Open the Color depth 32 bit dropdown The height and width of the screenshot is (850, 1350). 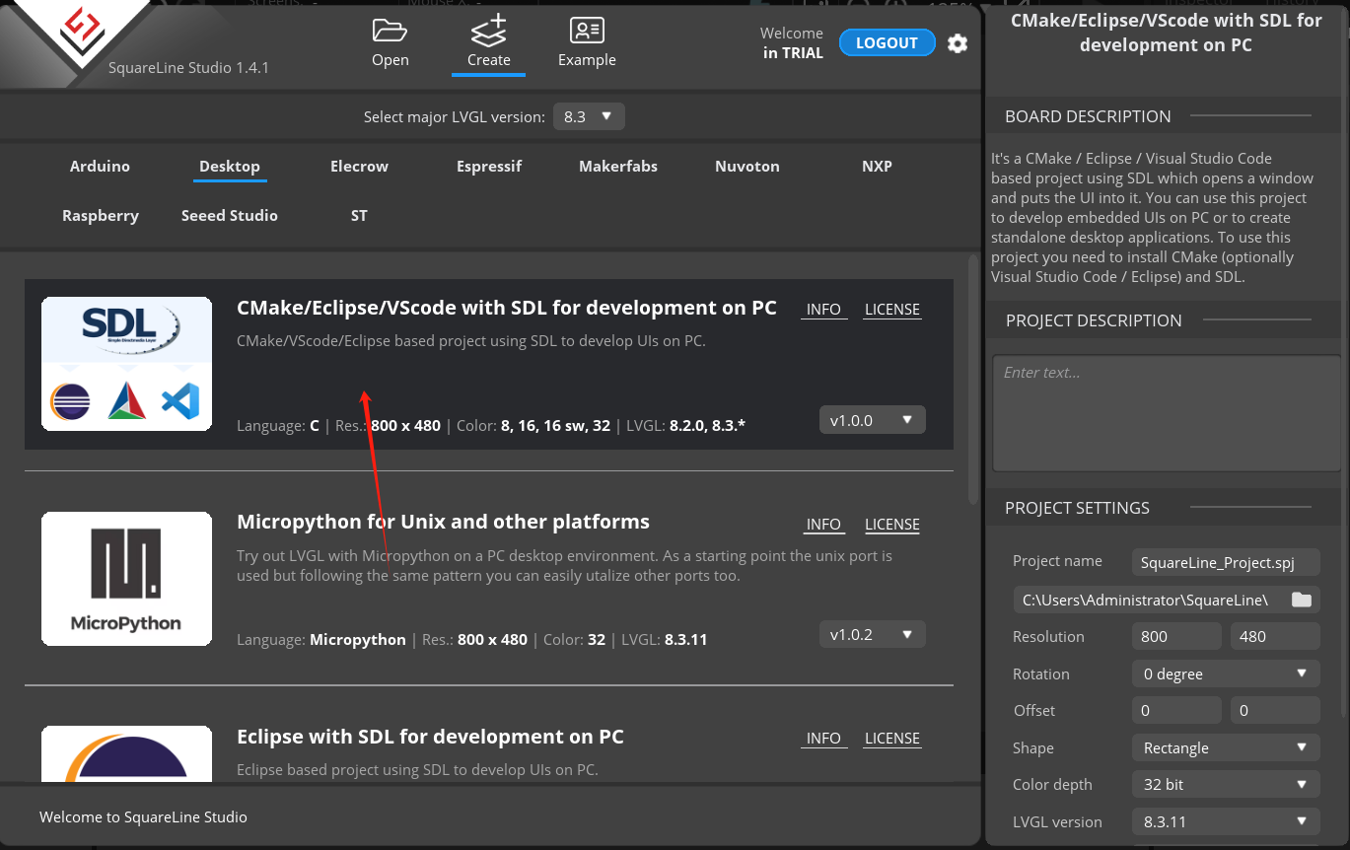1226,785
